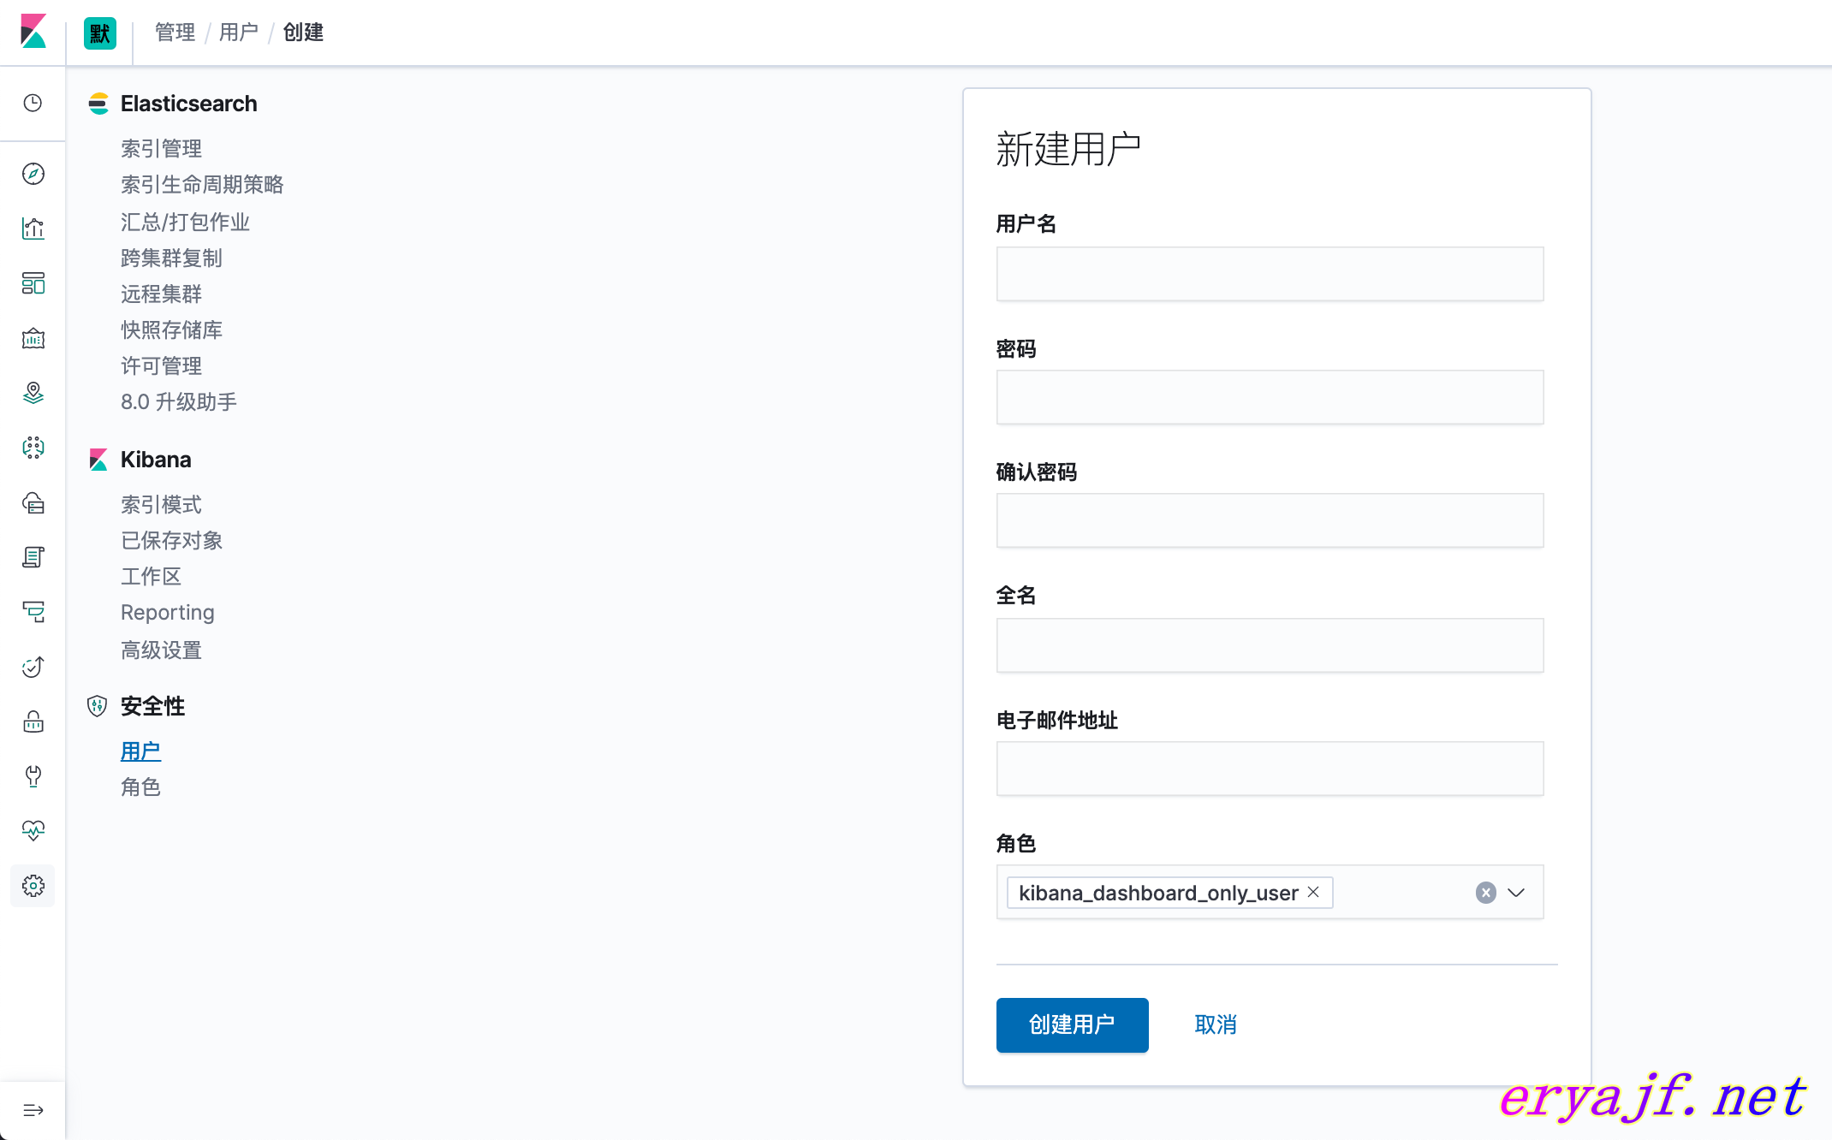Open the Visualize chart icon
This screenshot has height=1140, width=1832.
(x=33, y=229)
